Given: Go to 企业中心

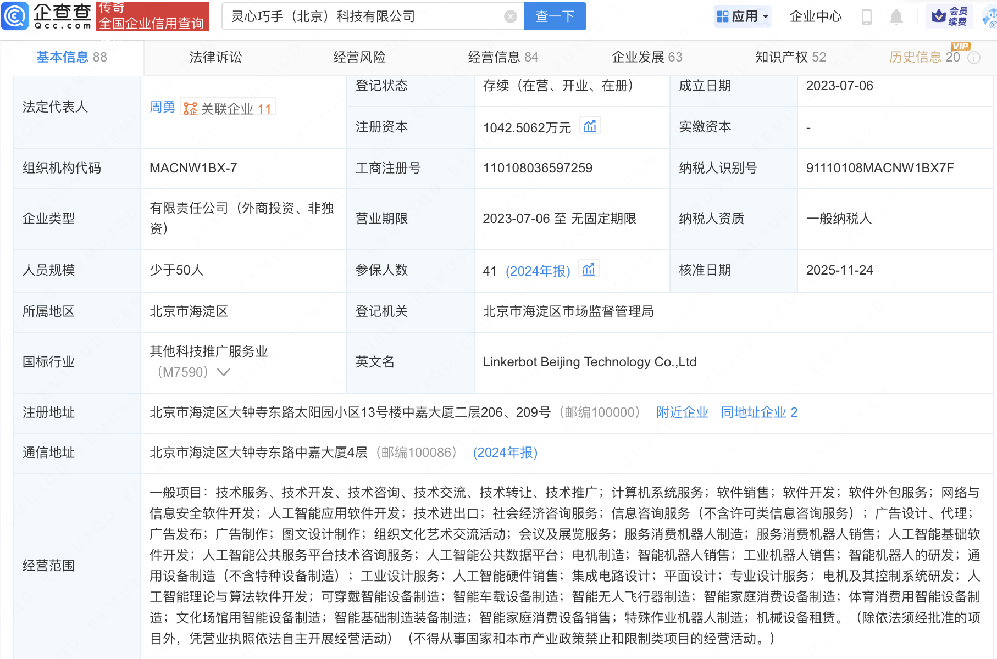Looking at the screenshot, I should (x=816, y=16).
